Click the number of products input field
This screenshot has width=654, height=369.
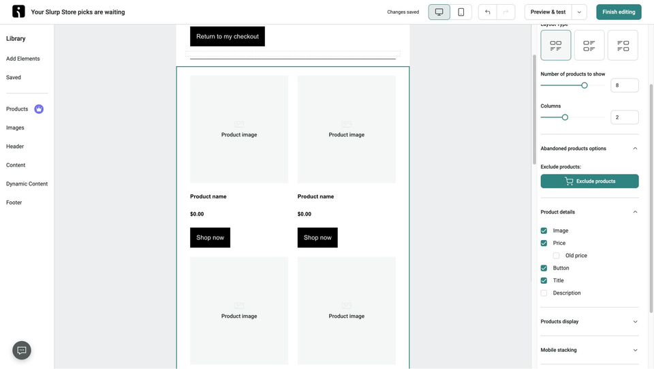click(625, 85)
